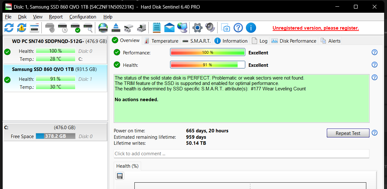Select the WD PC SN740 disk entry
Image resolution: width=387 pixels, height=189 pixels.
tap(55, 50)
